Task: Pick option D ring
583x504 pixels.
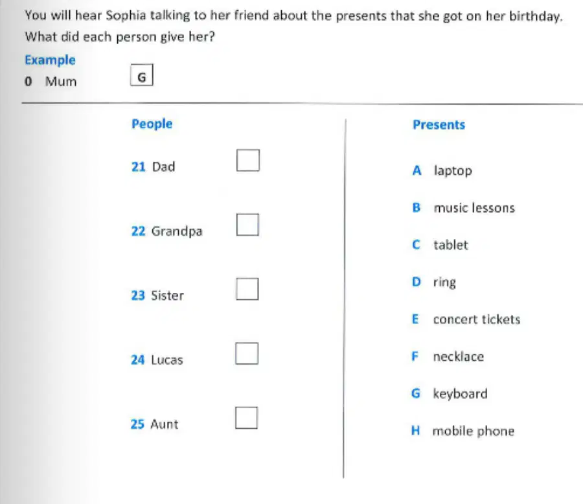Action: click(433, 282)
